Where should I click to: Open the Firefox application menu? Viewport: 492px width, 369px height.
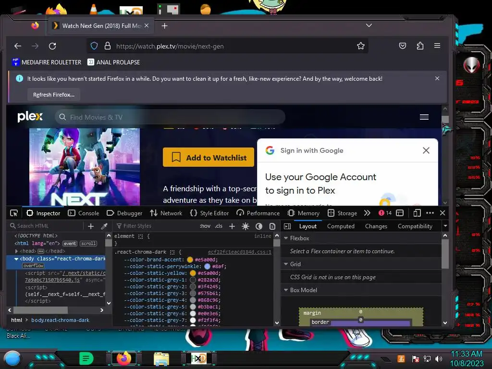tap(437, 46)
